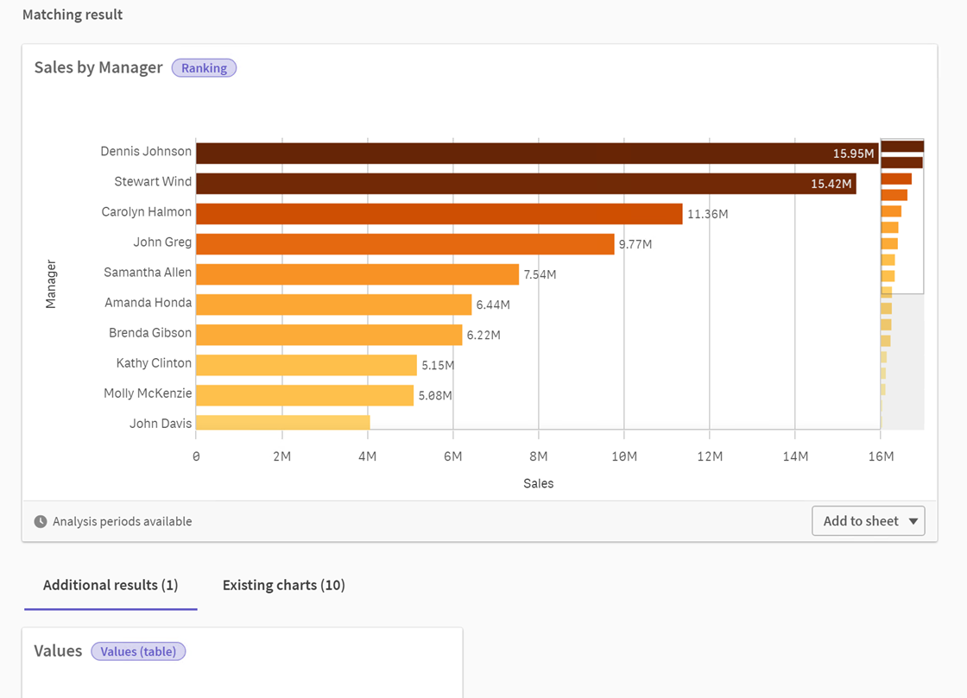
Task: Click Carolyn Halmon's orange bar
Action: [x=432, y=212]
